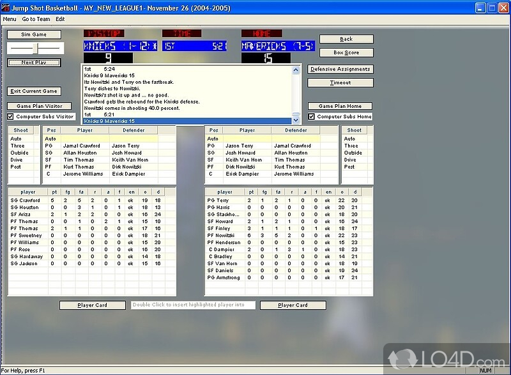
Task: Open visitor Player Card
Action: 92,305
